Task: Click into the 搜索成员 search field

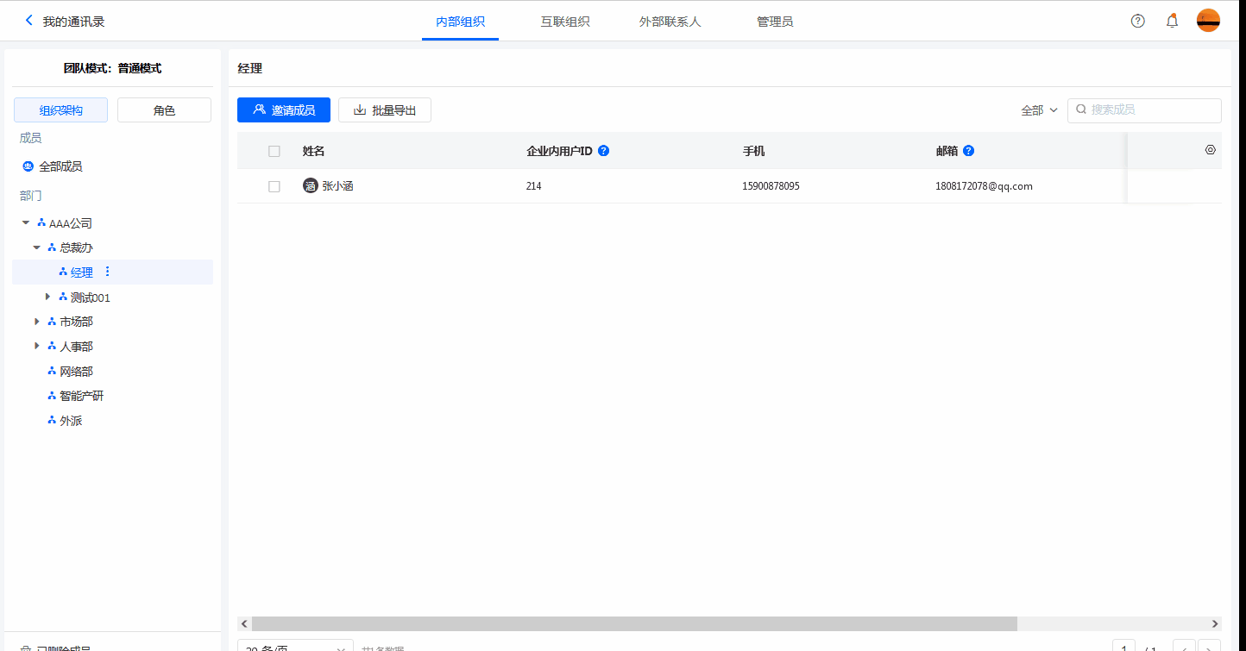Action: click(x=1151, y=110)
